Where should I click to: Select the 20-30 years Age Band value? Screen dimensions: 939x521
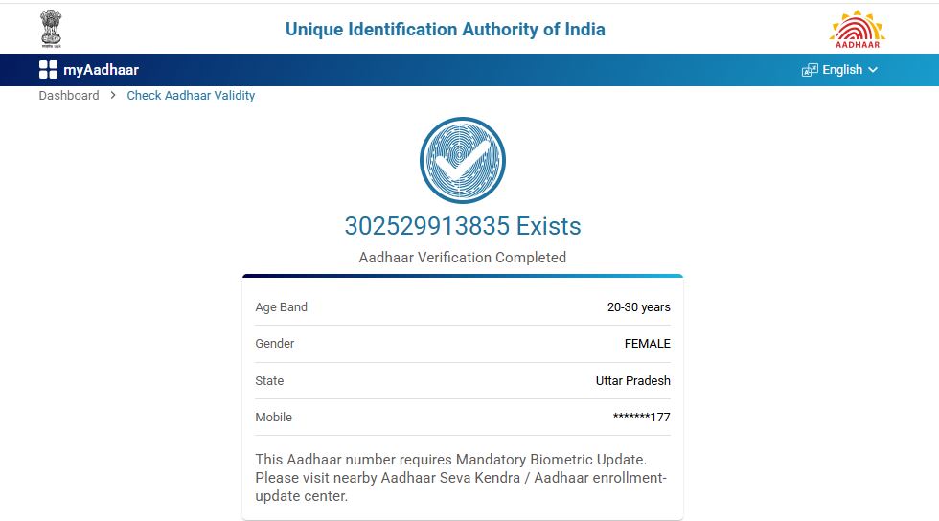(638, 307)
